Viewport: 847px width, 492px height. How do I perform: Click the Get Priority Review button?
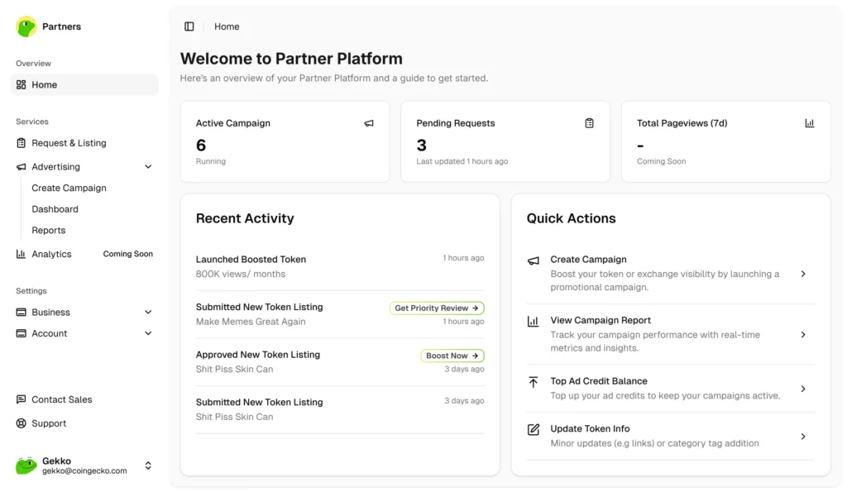pos(437,308)
